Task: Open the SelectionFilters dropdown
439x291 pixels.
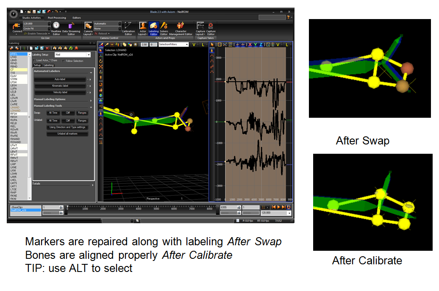Action: click(187, 44)
